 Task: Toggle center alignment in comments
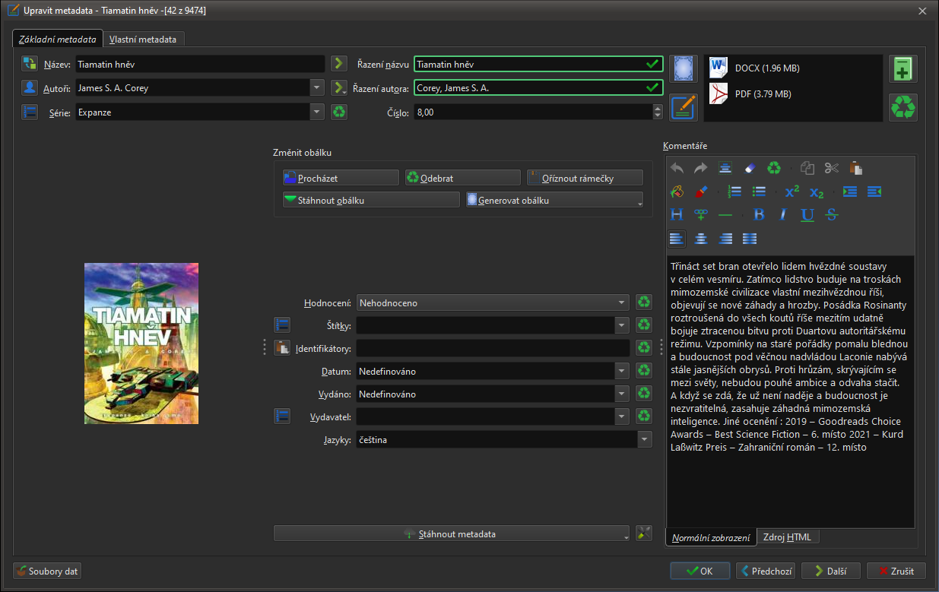(701, 239)
